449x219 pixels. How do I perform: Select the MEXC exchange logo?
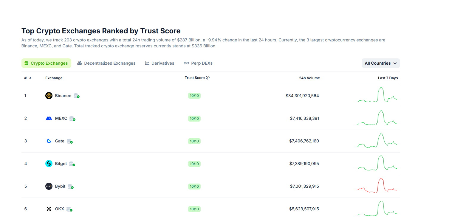[x=49, y=118]
